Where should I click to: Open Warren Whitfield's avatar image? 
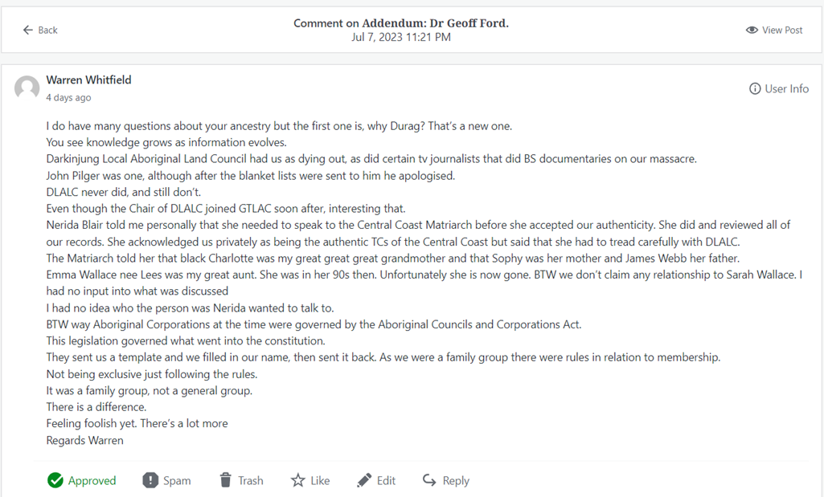pyautogui.click(x=27, y=88)
